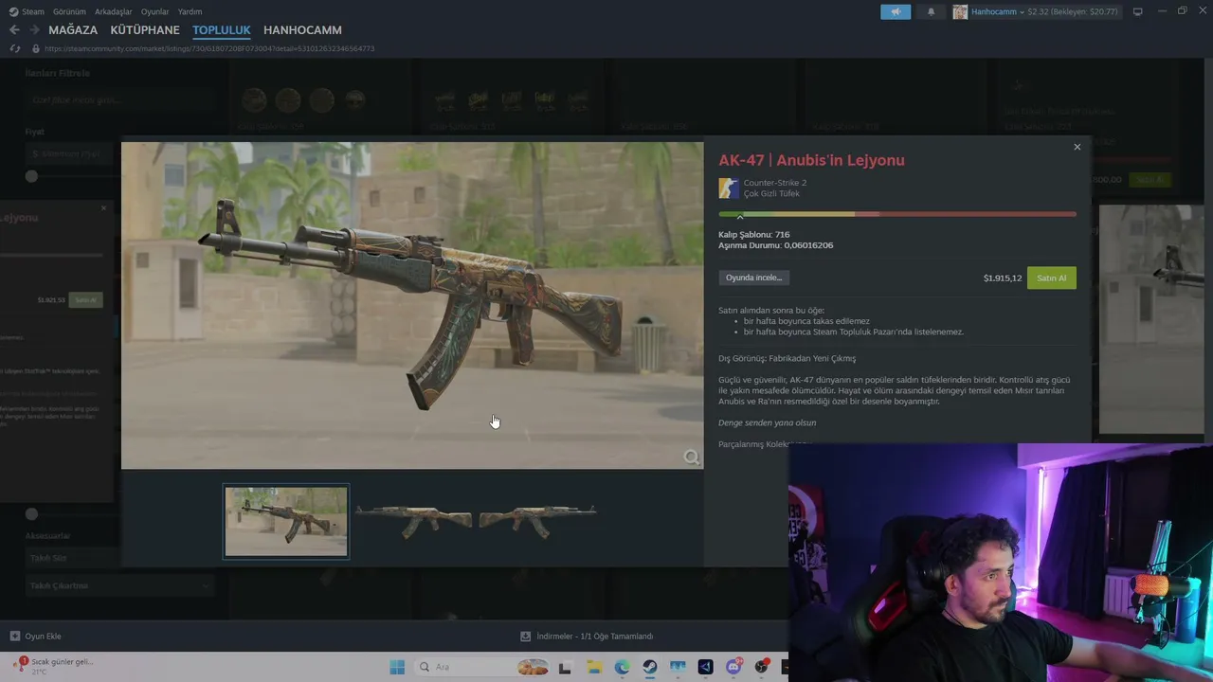Open the İndirmeler downloads status link

tap(595, 637)
